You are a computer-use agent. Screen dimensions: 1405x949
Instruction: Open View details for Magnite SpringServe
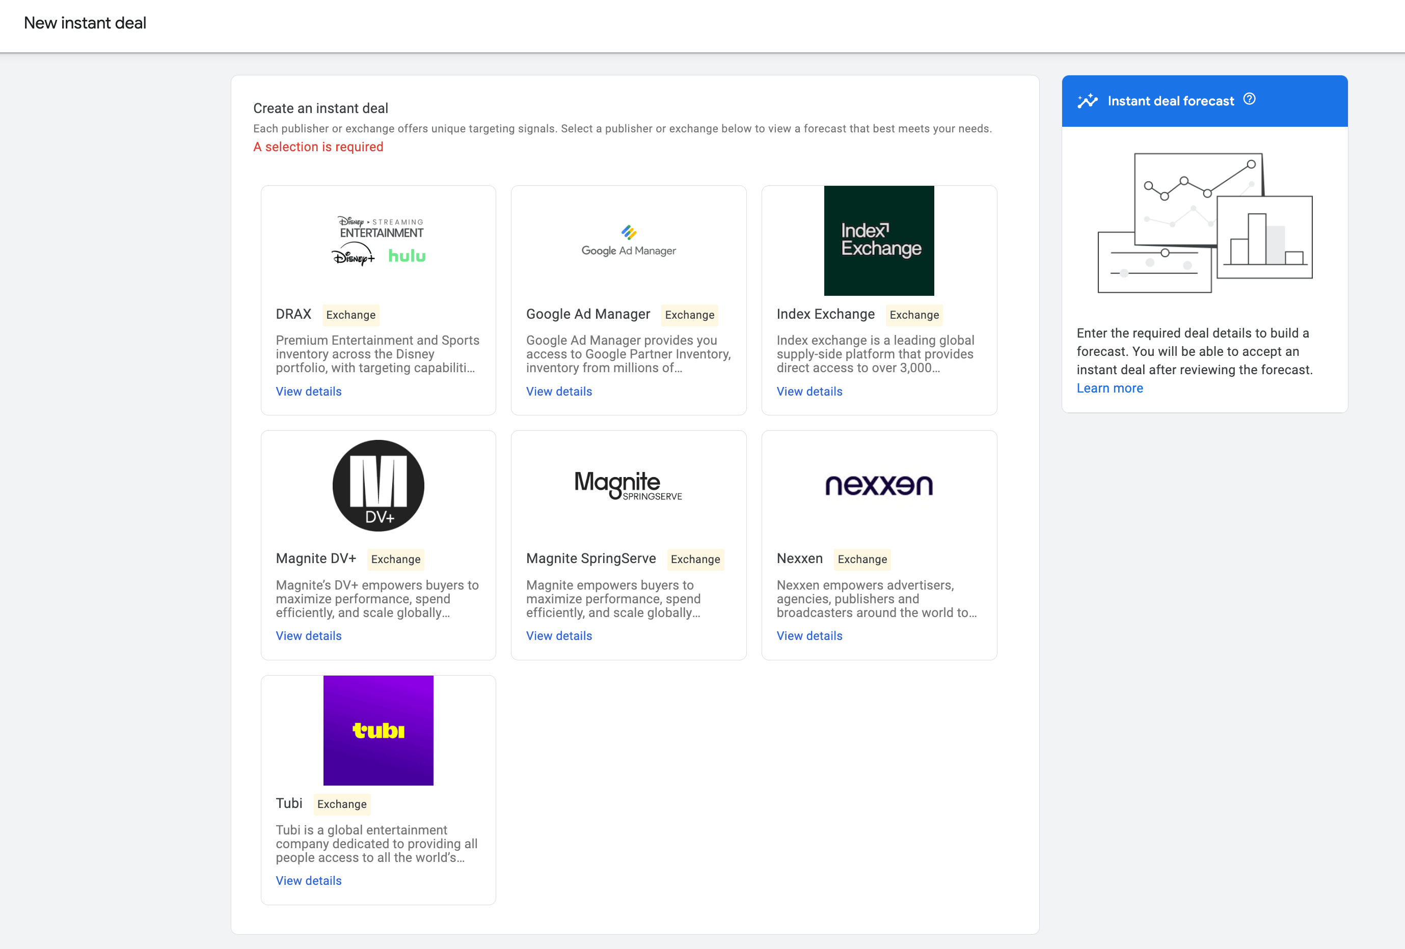click(559, 636)
